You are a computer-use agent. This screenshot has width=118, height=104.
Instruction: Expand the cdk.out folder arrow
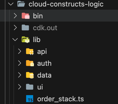(x=15, y=27)
